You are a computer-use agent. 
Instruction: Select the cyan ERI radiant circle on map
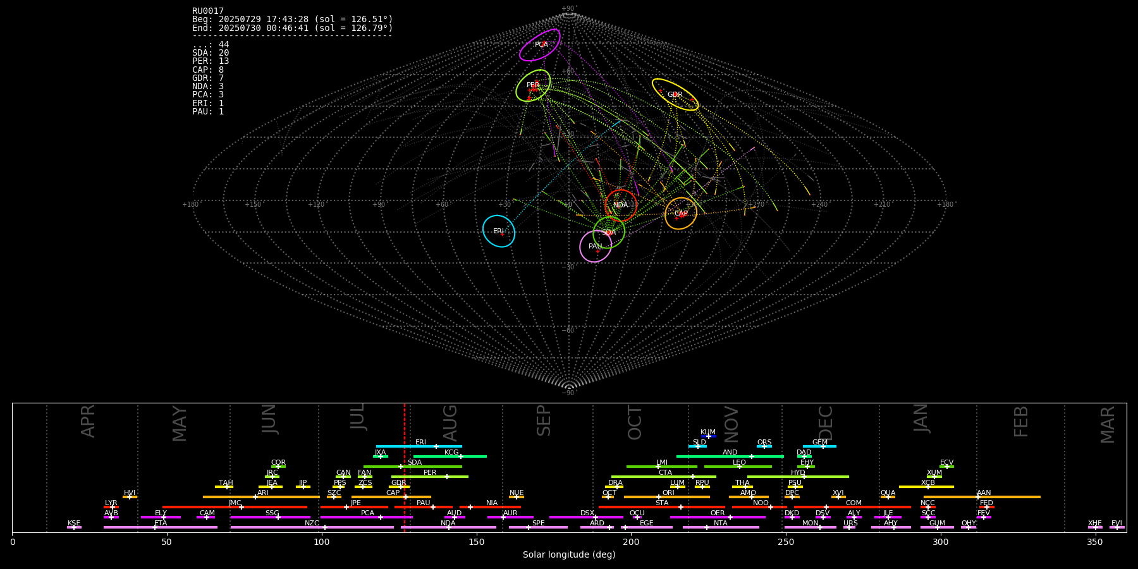[499, 231]
